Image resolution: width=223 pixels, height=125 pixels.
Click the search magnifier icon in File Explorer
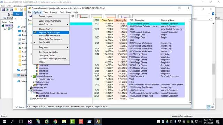click(x=210, y=19)
